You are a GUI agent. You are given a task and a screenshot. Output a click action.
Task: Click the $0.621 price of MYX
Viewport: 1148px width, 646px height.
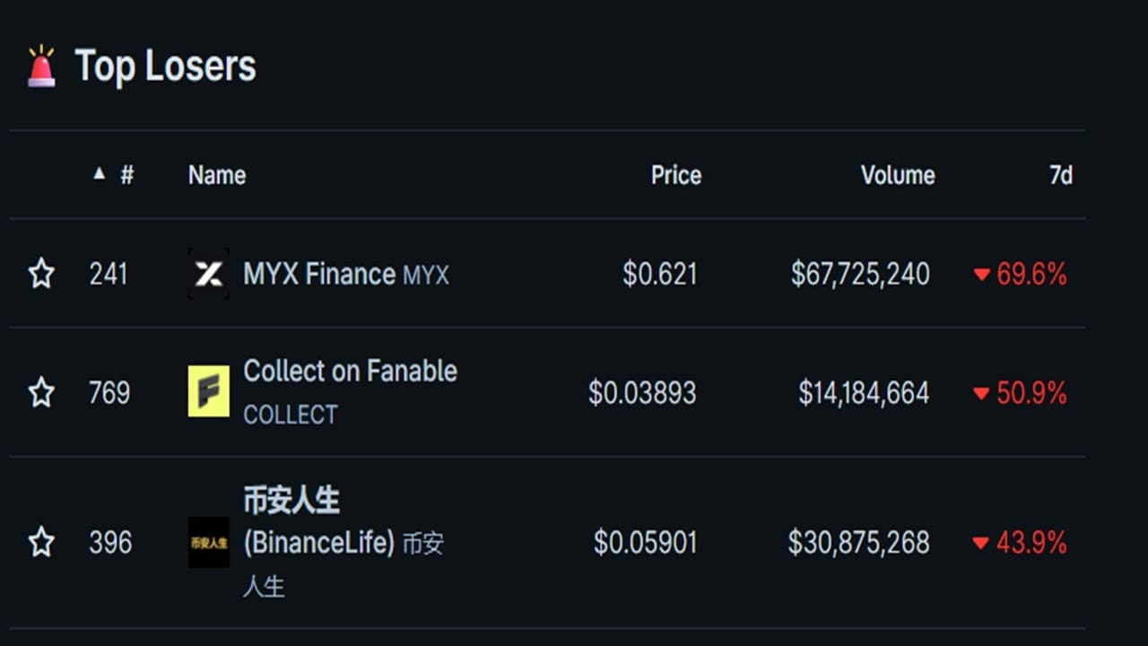click(x=660, y=274)
